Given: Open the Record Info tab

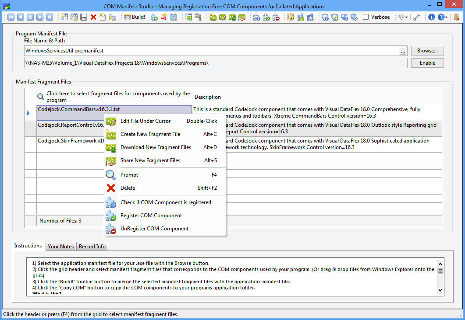Looking at the screenshot, I should coord(92,247).
